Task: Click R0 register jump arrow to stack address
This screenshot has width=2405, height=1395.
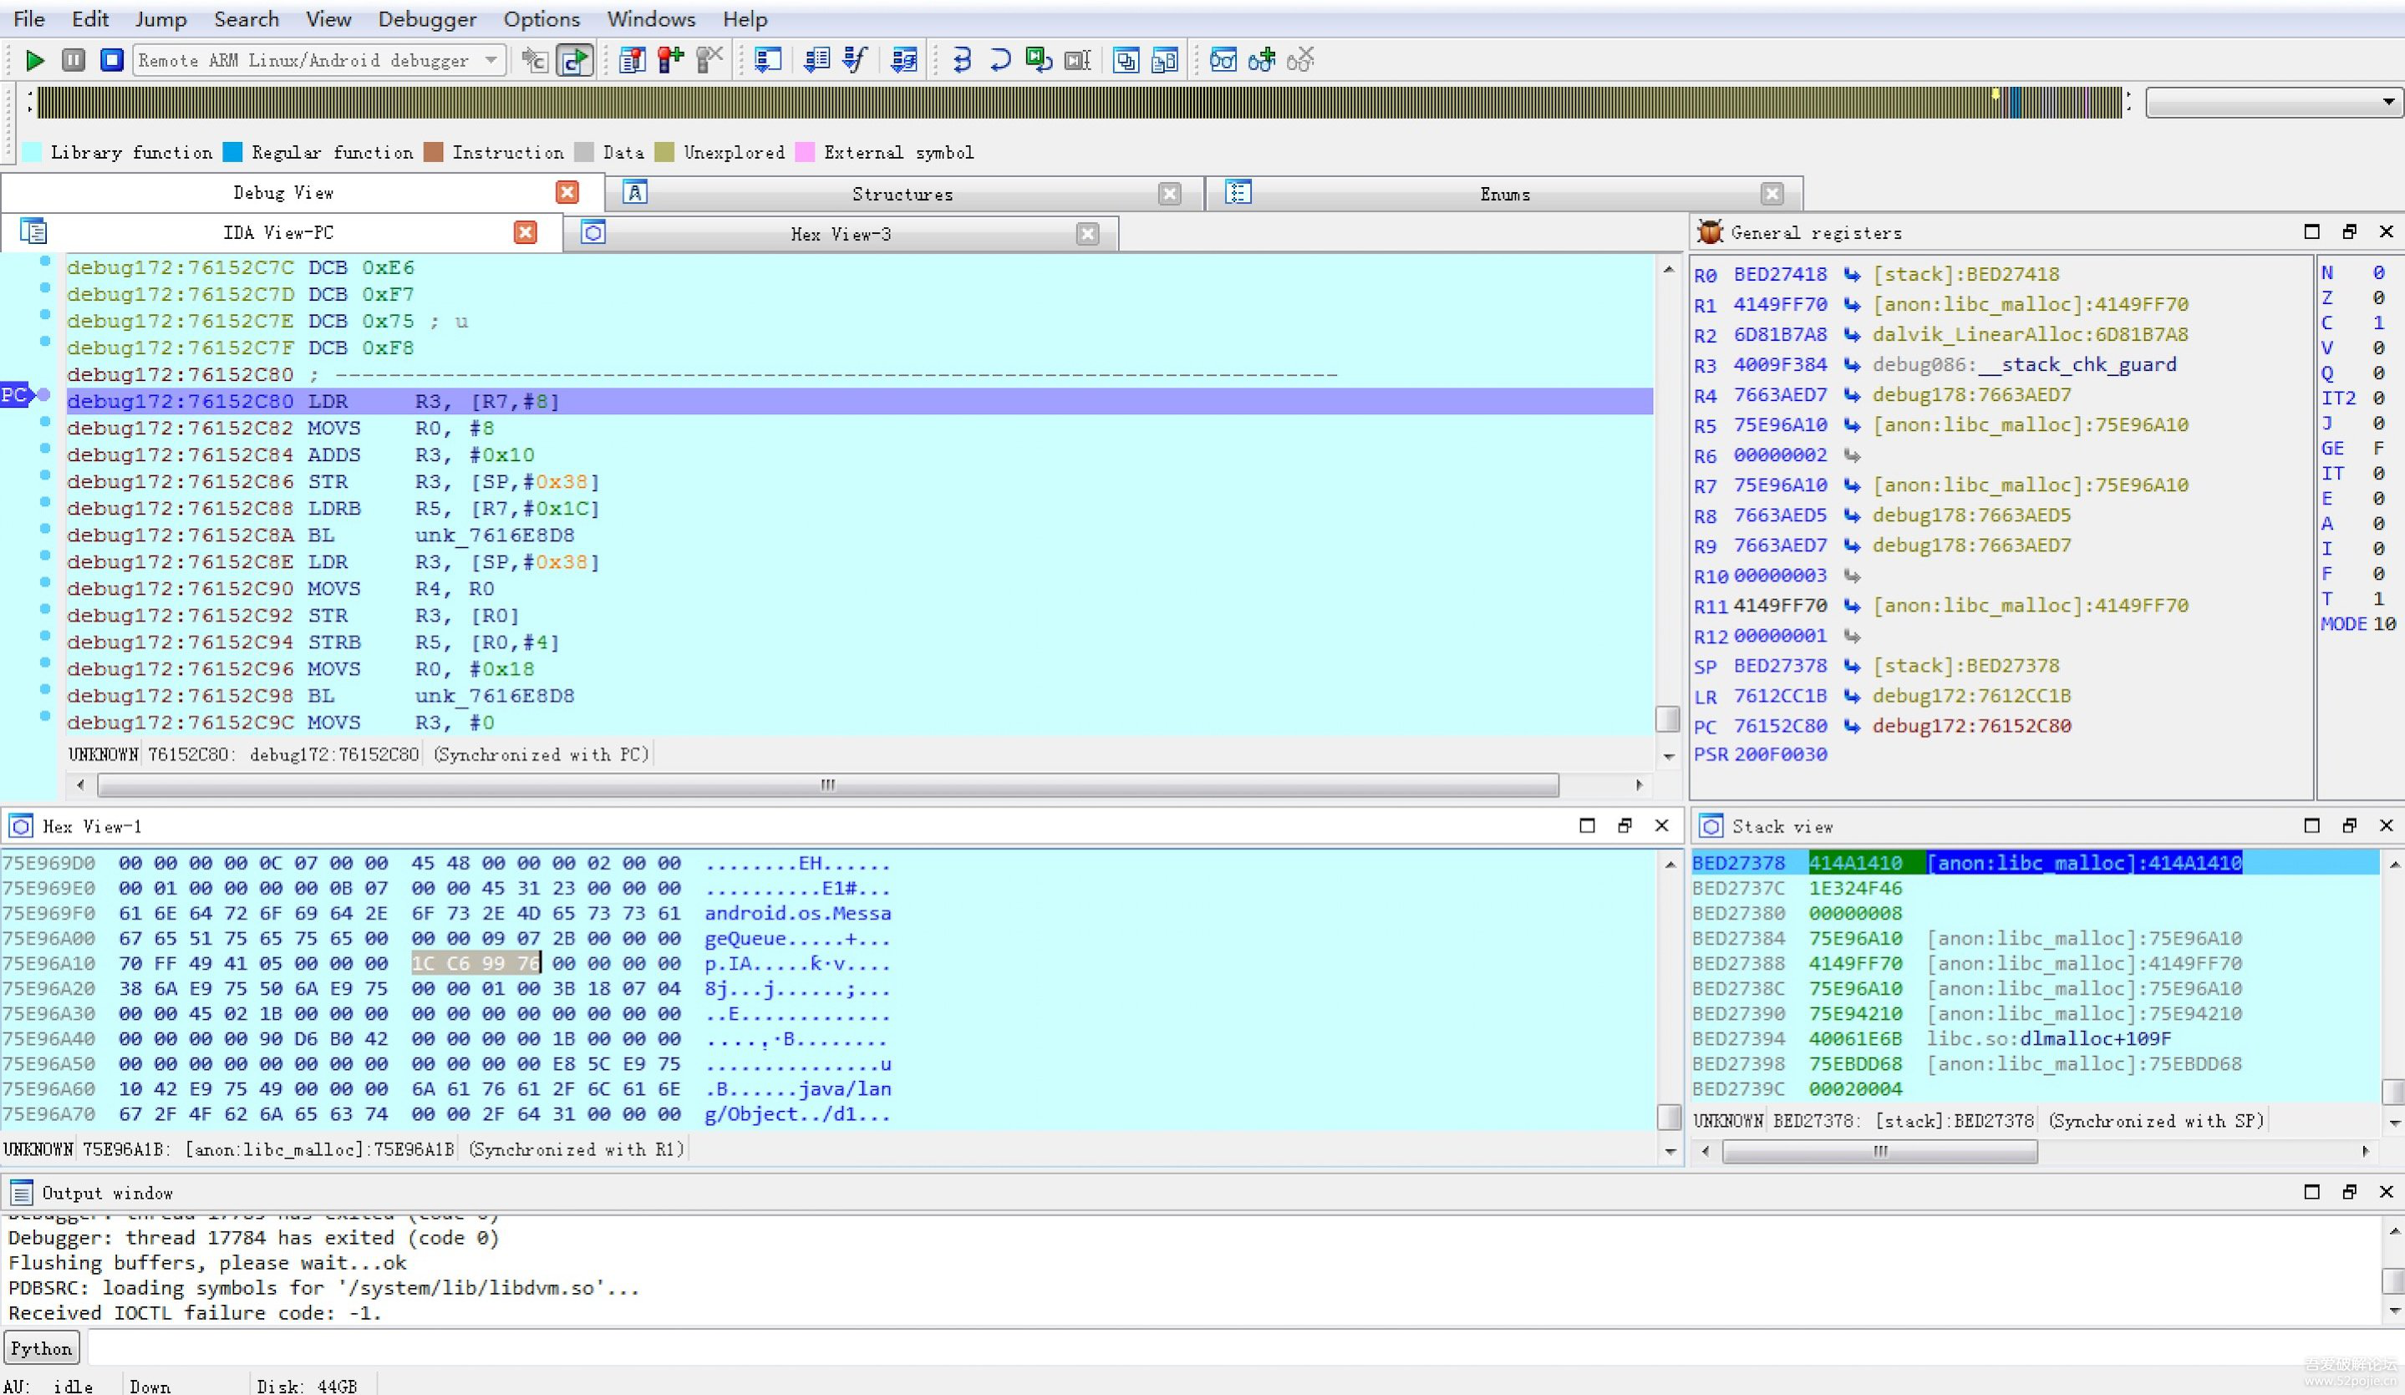Action: click(x=1852, y=275)
